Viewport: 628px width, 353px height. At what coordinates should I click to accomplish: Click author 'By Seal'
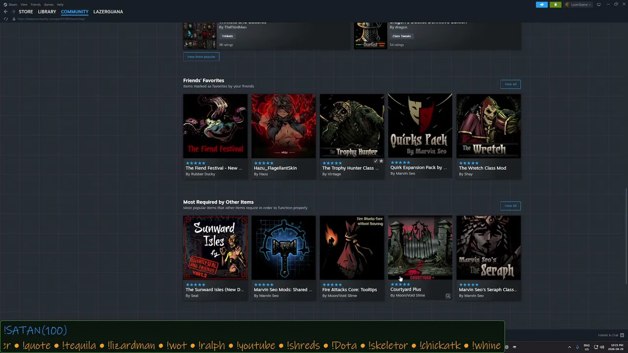coord(192,296)
